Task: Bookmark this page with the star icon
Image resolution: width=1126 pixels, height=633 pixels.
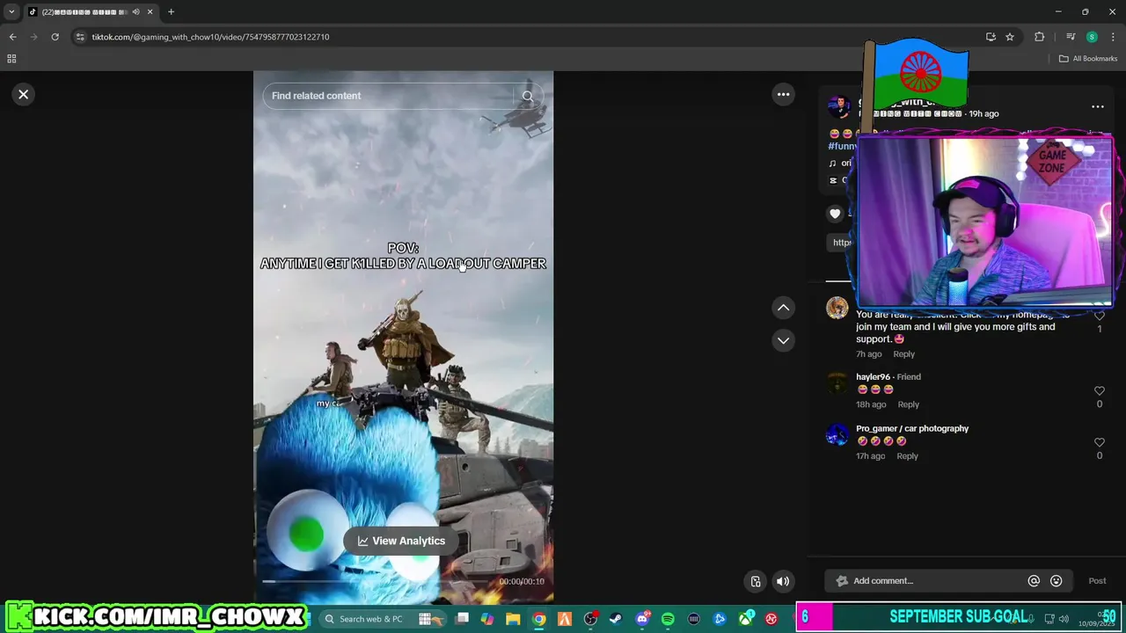Action: tap(1010, 37)
